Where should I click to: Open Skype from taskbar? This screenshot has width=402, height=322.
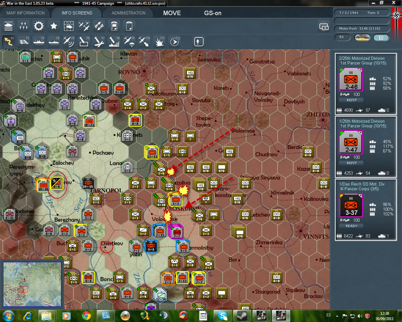pos(222,316)
